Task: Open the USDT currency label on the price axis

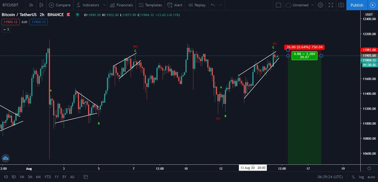Action: [369, 14]
